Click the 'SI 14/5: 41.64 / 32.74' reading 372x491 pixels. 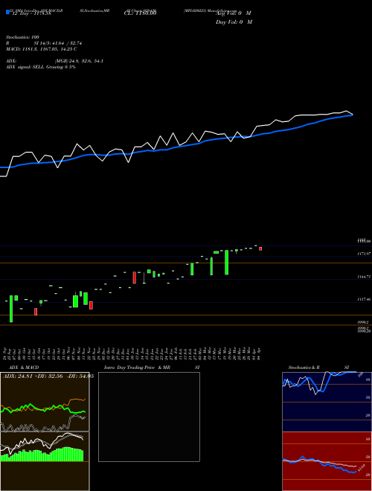click(57, 43)
